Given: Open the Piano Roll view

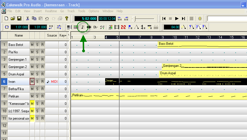Looking at the screenshot, I should point(69,27).
